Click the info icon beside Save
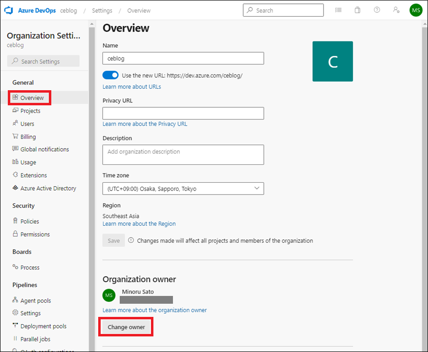Viewport: 428px width, 352px height. [131, 240]
